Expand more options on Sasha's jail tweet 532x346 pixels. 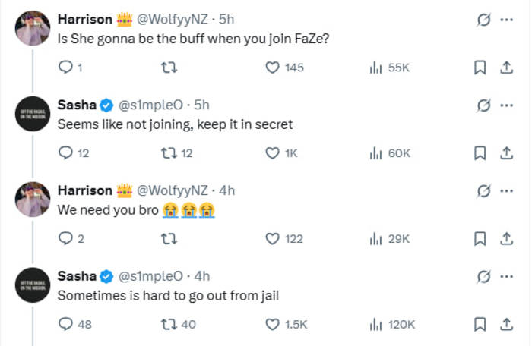pos(506,276)
